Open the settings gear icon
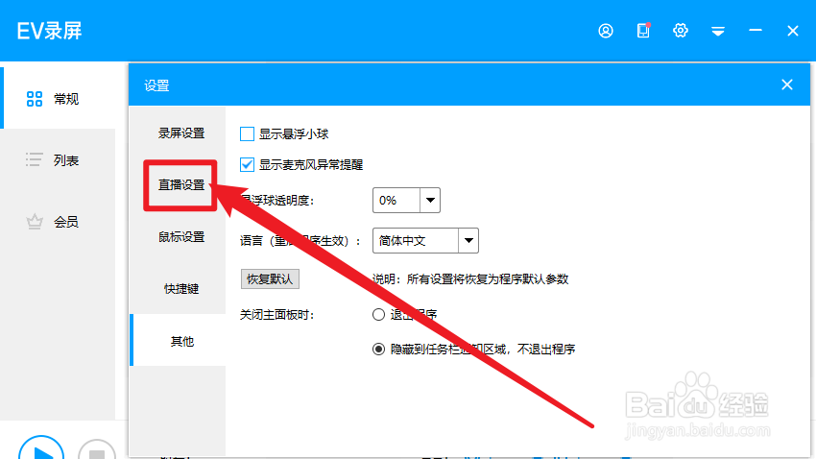Screen dimensions: 816x459 pyautogui.click(x=681, y=31)
